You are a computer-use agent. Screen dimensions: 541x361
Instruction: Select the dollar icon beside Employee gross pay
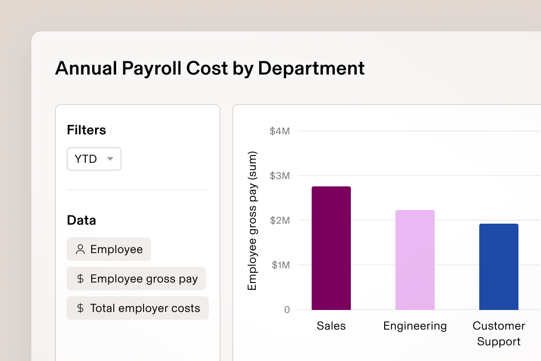(81, 279)
